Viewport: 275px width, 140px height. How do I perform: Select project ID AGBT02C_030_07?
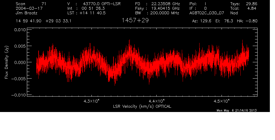pyautogui.click(x=207, y=13)
